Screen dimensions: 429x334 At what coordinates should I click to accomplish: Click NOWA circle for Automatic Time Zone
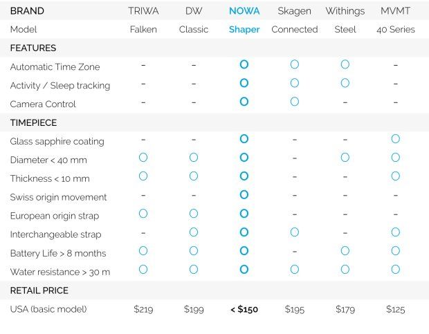point(244,64)
